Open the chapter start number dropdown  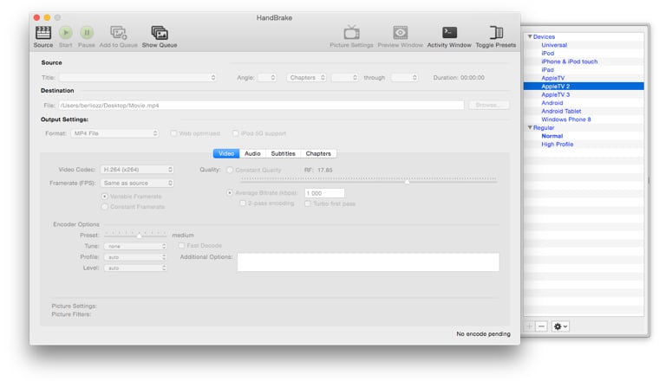(x=344, y=78)
